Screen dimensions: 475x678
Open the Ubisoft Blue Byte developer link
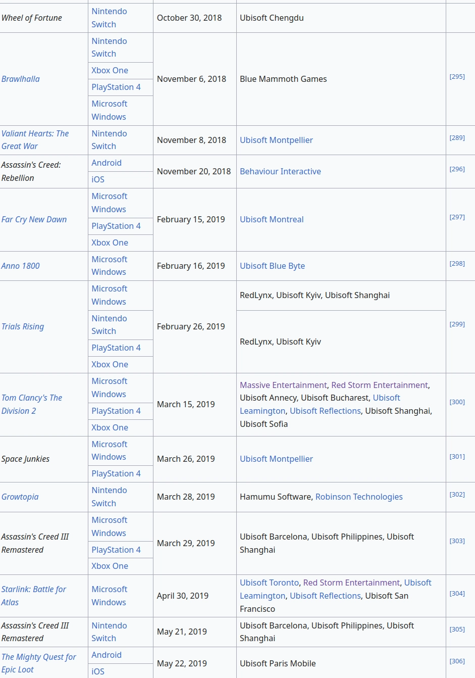[272, 266]
